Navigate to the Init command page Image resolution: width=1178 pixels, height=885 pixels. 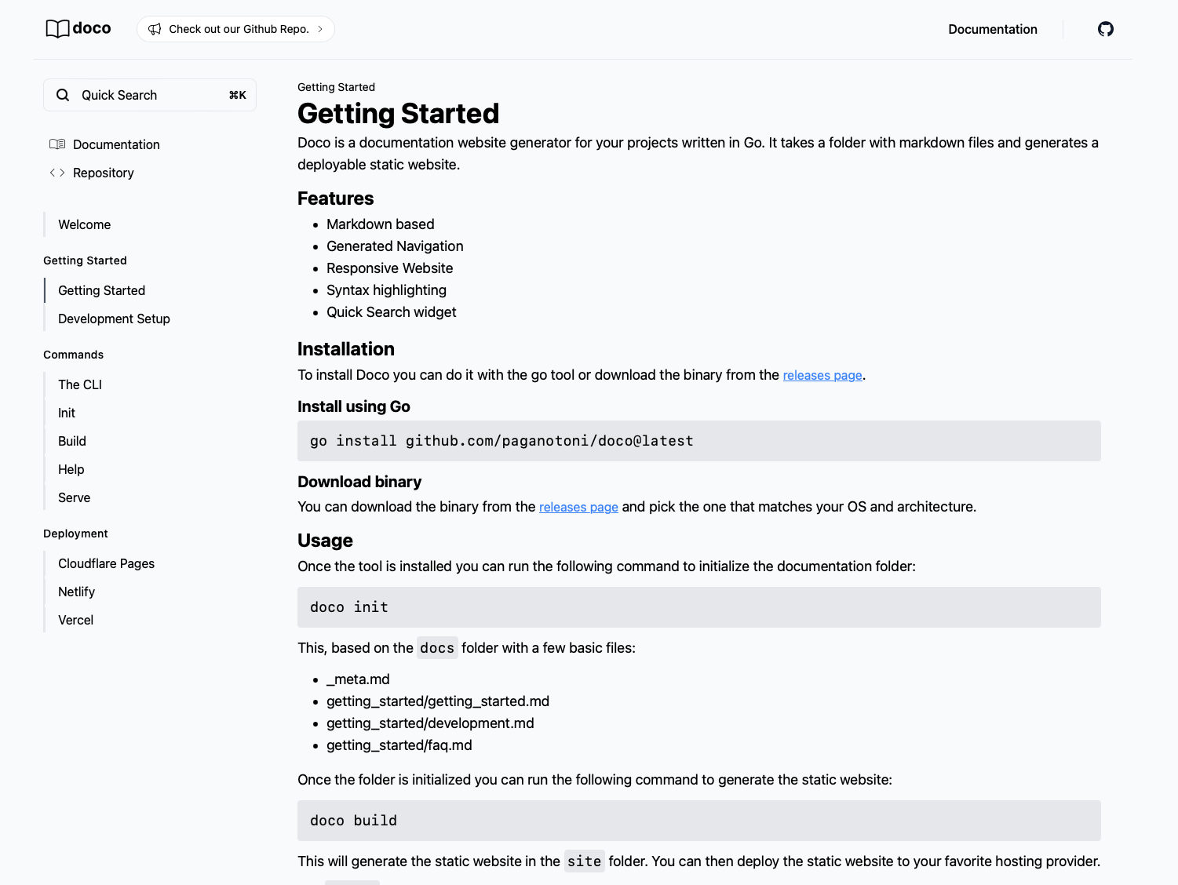click(67, 413)
